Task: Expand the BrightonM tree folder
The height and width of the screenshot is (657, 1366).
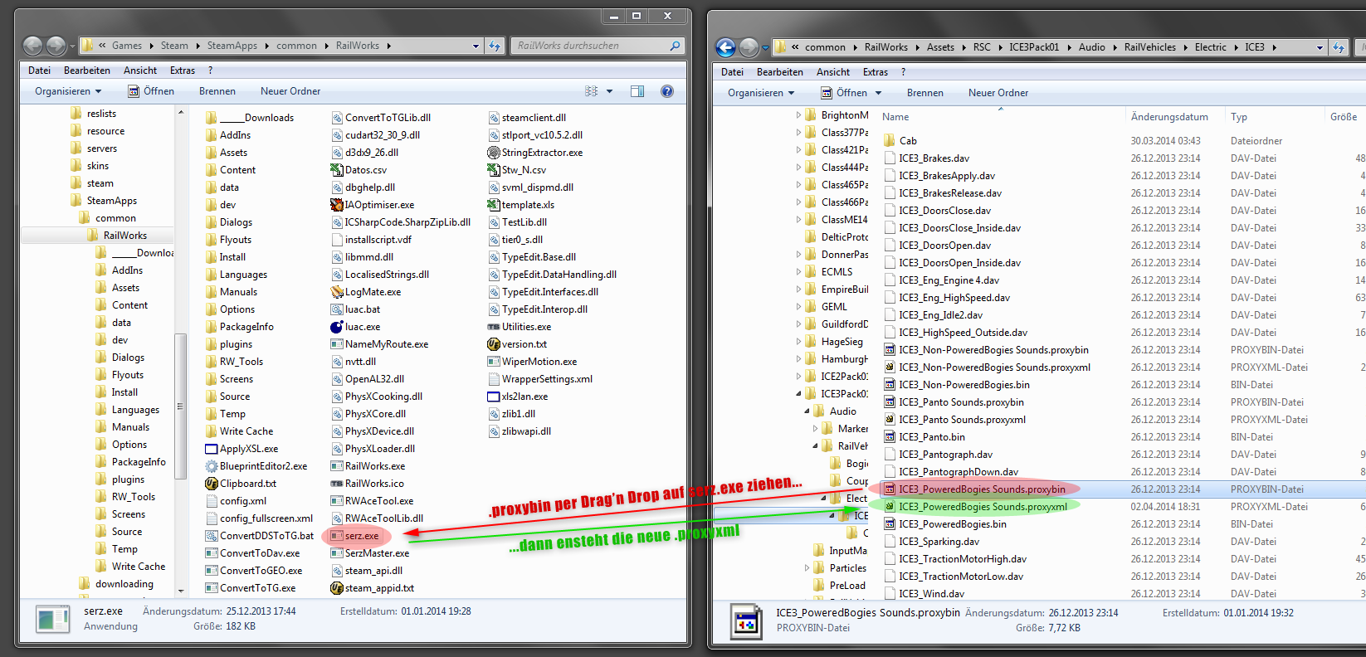Action: point(799,115)
